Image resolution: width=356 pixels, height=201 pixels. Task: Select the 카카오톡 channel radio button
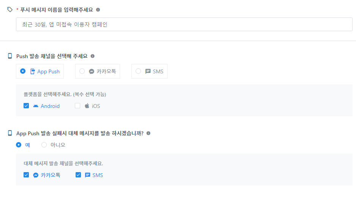82,71
